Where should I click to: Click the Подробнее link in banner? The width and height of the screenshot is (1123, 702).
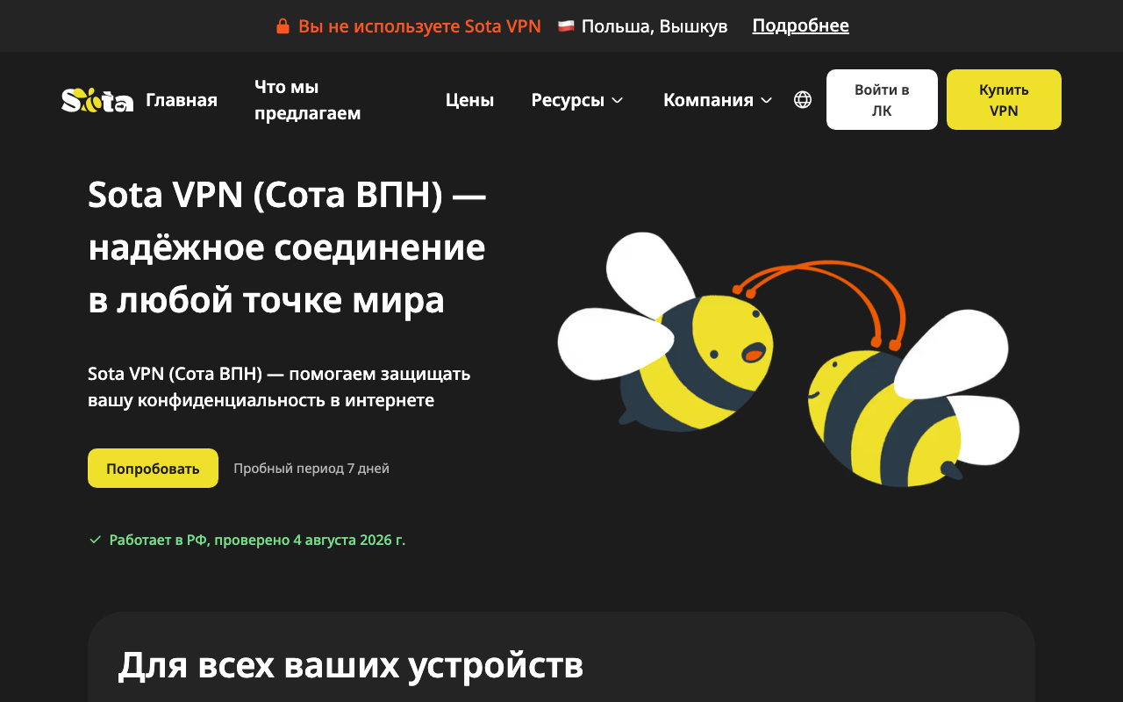click(x=801, y=26)
